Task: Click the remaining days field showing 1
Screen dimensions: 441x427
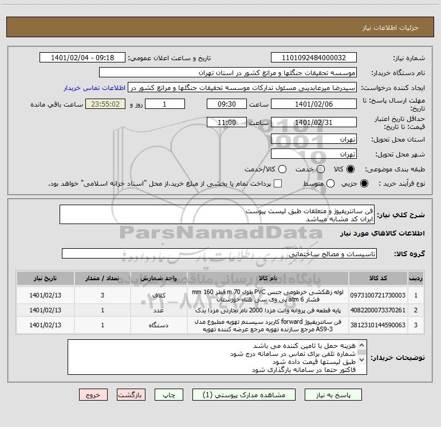Action: pos(165,104)
